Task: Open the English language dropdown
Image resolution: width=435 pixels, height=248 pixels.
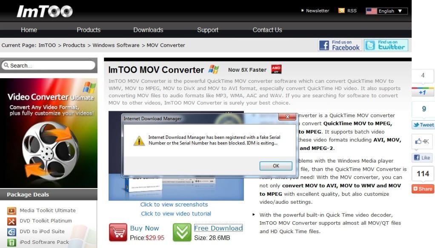Action: pos(386,11)
